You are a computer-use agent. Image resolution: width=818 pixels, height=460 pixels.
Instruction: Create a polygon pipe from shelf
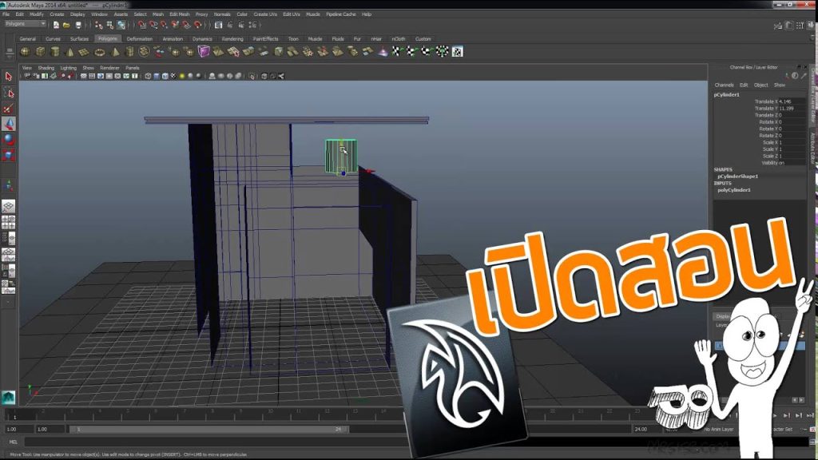130,52
